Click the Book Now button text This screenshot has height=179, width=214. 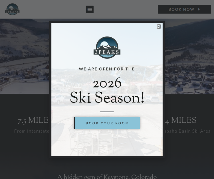[x=181, y=9]
